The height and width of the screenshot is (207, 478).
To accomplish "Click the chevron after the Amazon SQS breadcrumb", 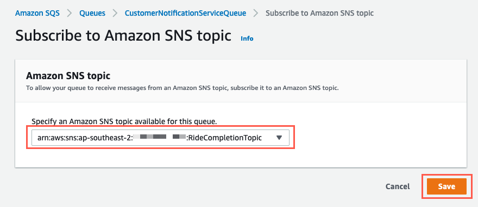I will 70,13.
